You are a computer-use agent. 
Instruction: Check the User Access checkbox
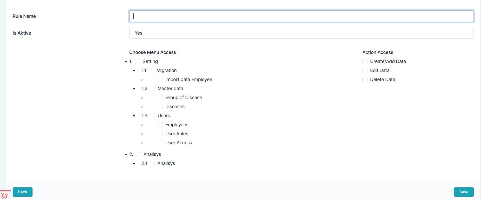[x=160, y=143]
